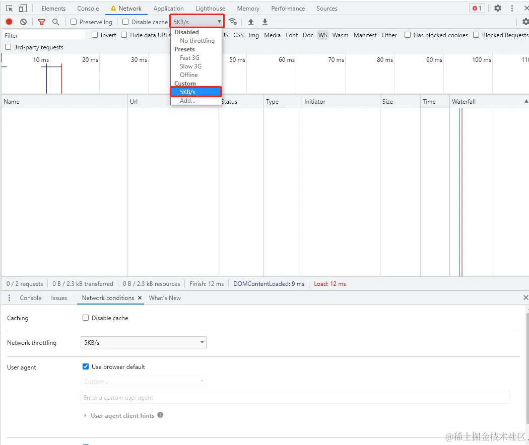Viewport: 529px width, 445px height.
Task: Click the drawer vertical scrollbar
Action: coord(527,367)
